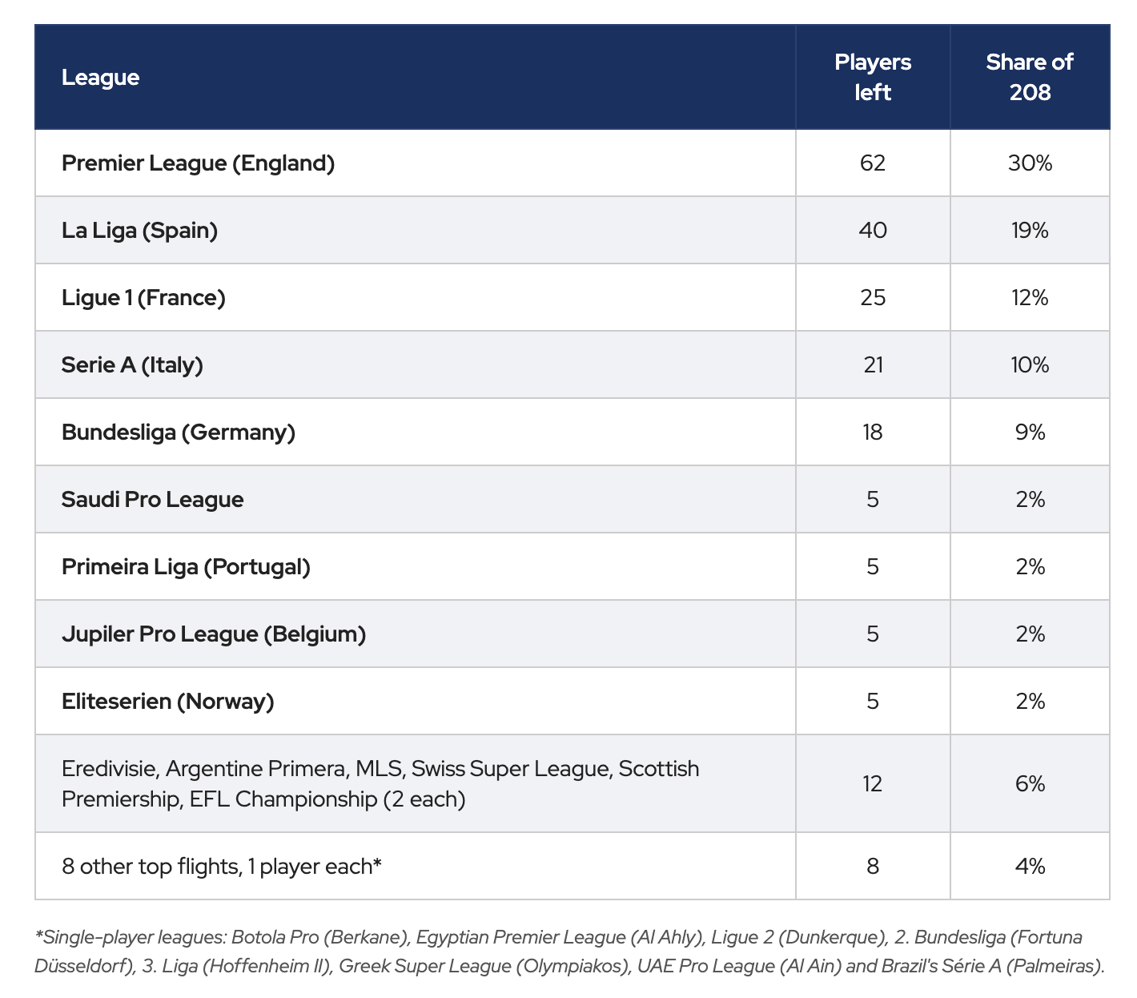Click the Share of 208 header

coord(1030,77)
